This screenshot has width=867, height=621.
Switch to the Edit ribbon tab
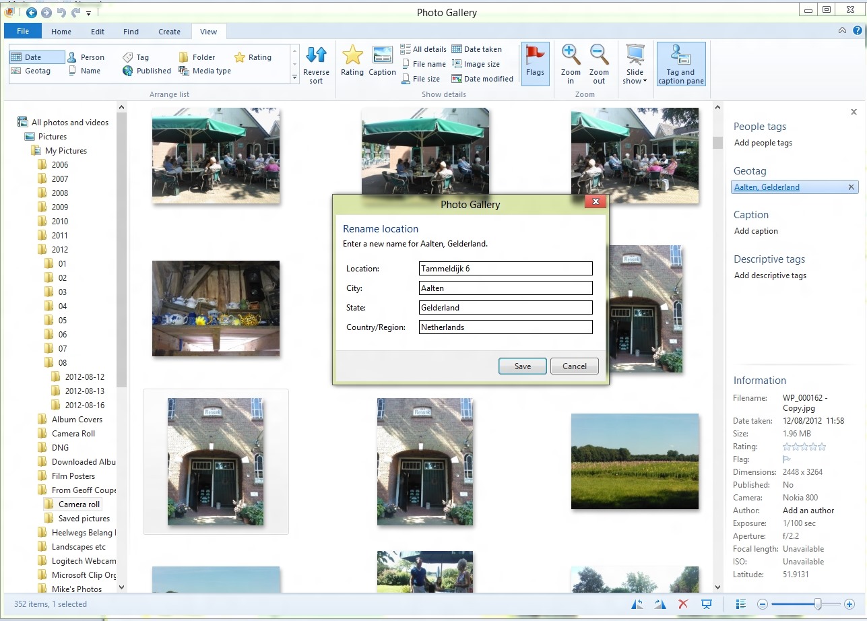pos(98,32)
